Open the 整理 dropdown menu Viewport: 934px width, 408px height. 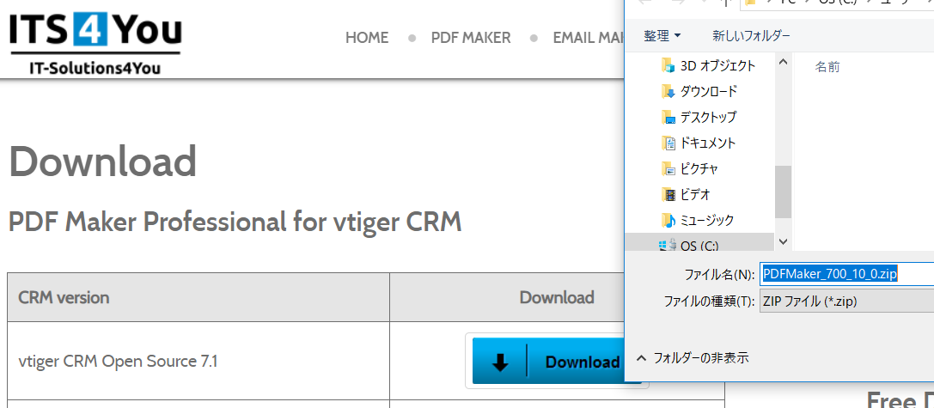click(662, 36)
